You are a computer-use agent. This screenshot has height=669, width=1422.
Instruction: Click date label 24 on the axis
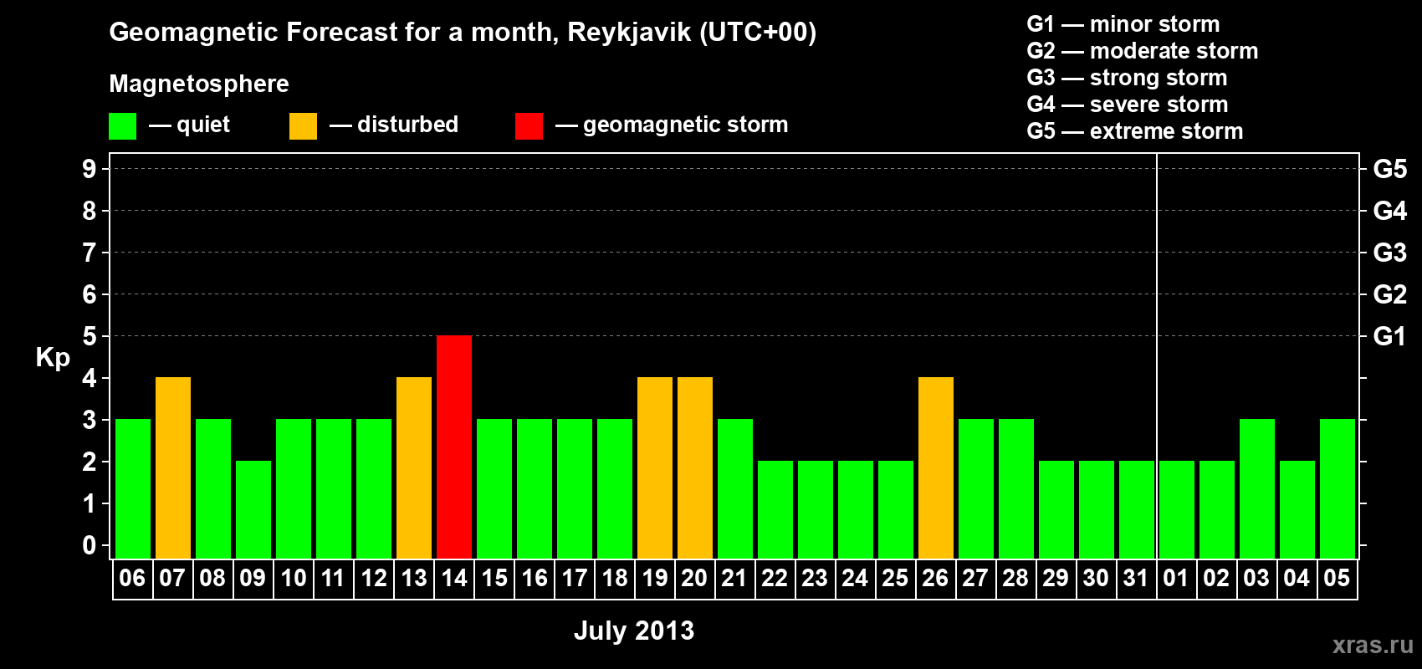click(855, 578)
